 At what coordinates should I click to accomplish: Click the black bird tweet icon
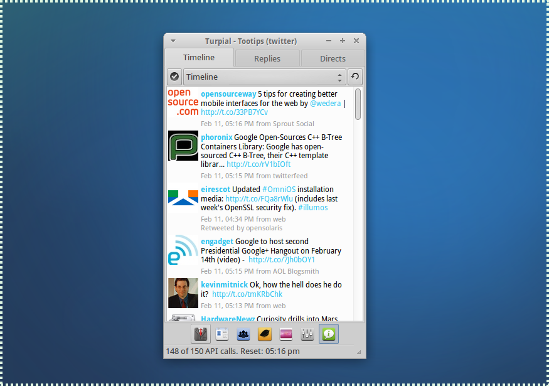pos(265,334)
